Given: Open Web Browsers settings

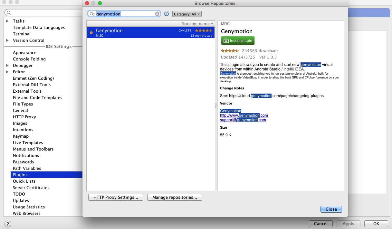Looking at the screenshot, I should (26, 213).
